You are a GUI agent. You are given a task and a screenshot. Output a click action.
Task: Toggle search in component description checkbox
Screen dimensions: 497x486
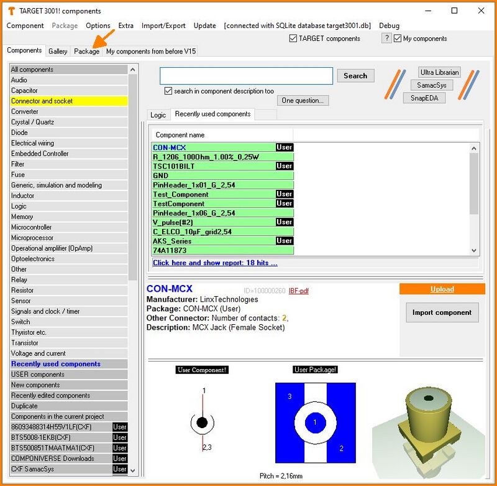(x=168, y=91)
